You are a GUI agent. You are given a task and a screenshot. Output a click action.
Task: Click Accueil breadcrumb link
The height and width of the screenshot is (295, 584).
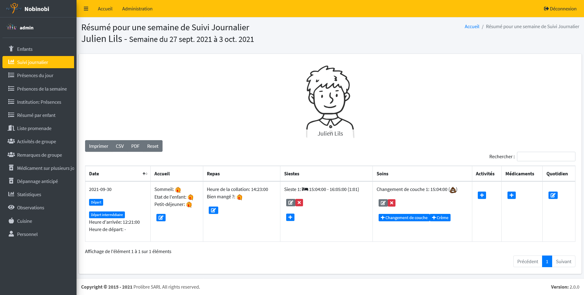click(472, 27)
